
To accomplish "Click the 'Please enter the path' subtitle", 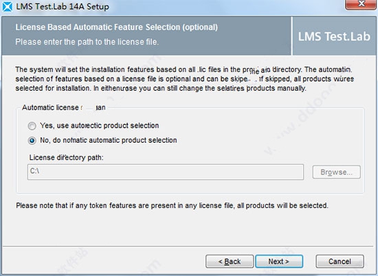I will [x=87, y=42].
